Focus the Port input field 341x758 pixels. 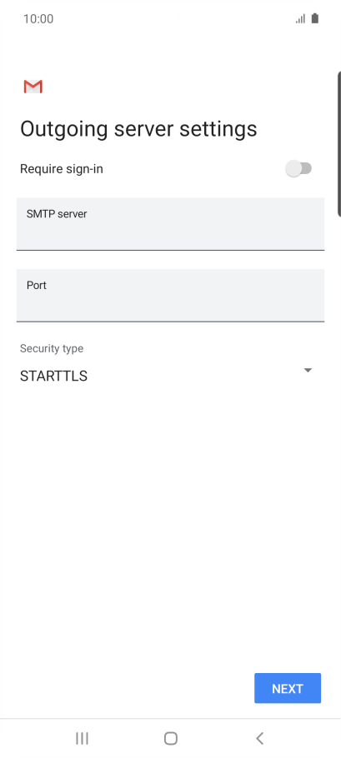pos(170,296)
